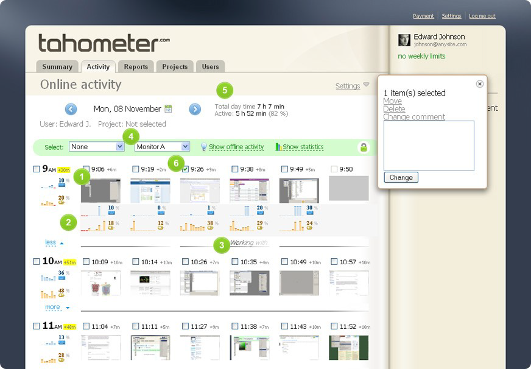
Task: Click the comment text area
Action: click(x=429, y=146)
